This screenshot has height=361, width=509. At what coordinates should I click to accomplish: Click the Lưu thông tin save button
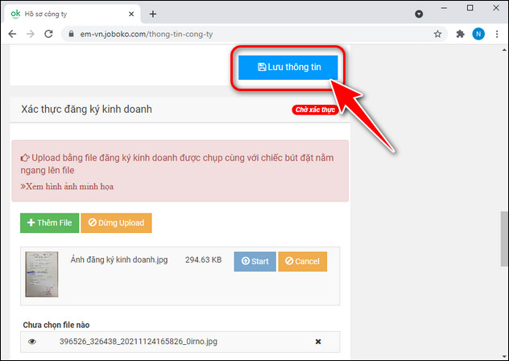pos(288,67)
